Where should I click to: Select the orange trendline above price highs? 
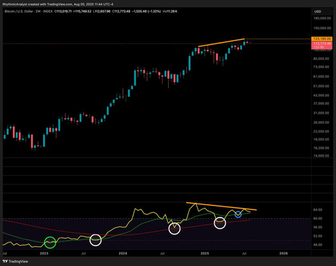221,42
